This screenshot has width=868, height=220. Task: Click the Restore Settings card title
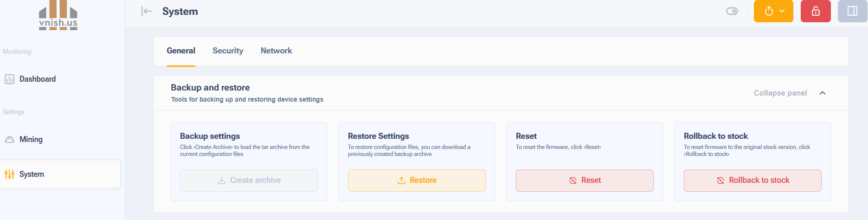pos(379,136)
